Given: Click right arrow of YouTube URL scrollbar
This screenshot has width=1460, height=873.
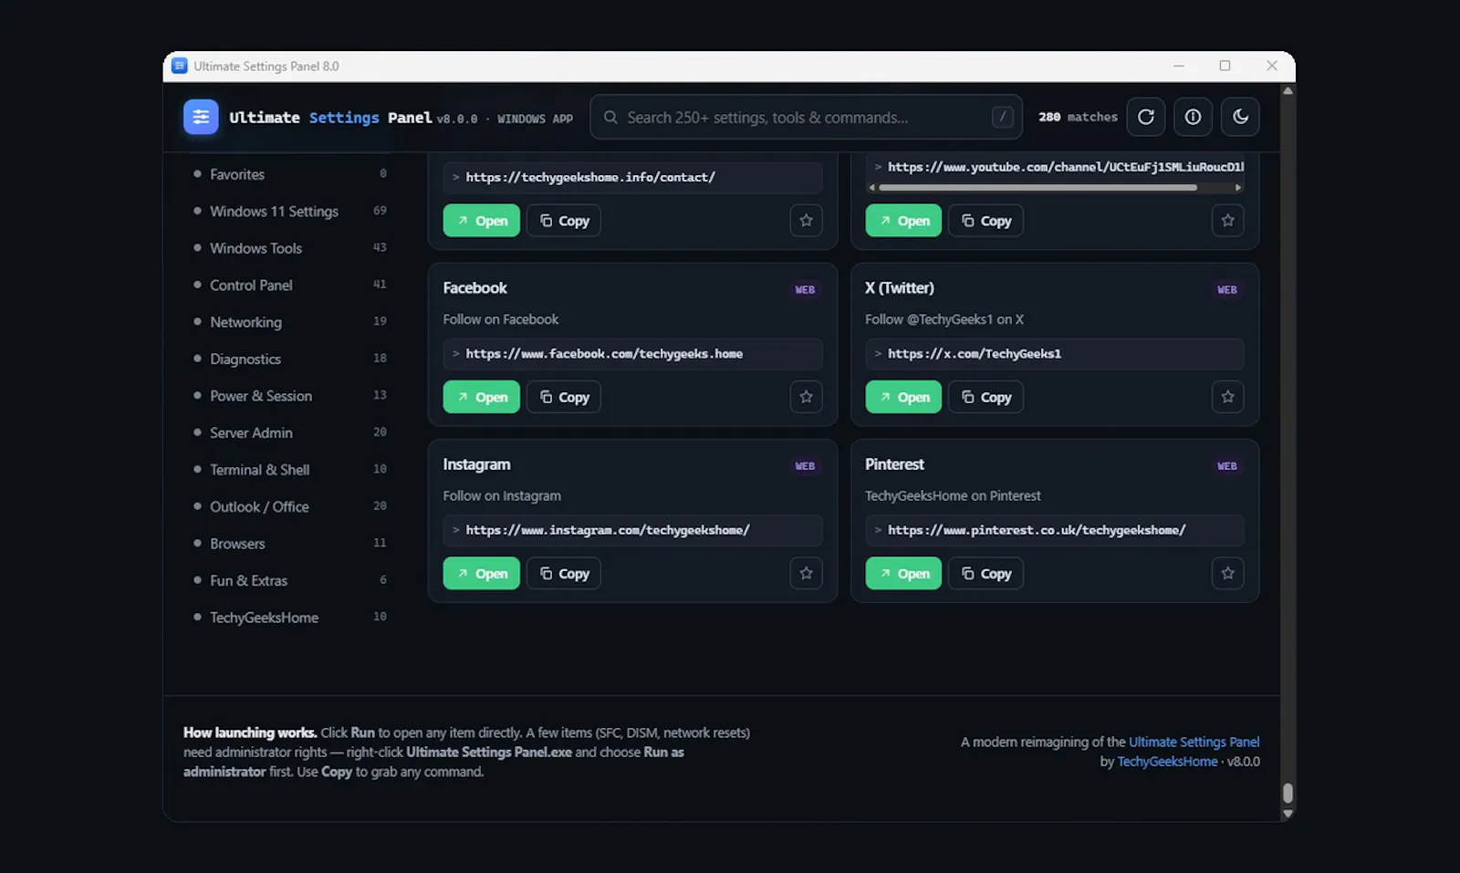Looking at the screenshot, I should [x=1238, y=188].
